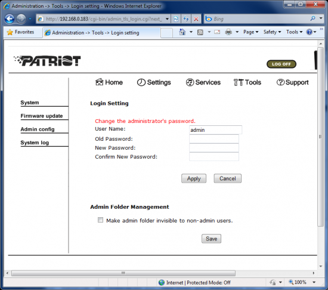
Task: Enable make admin folder invisible checkbox
Action: point(100,220)
